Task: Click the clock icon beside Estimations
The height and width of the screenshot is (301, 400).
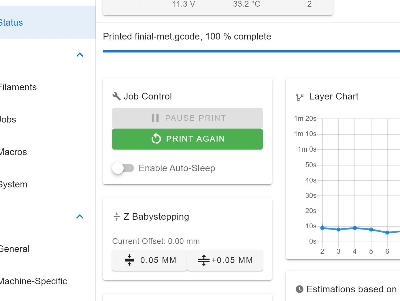Action: (x=300, y=289)
